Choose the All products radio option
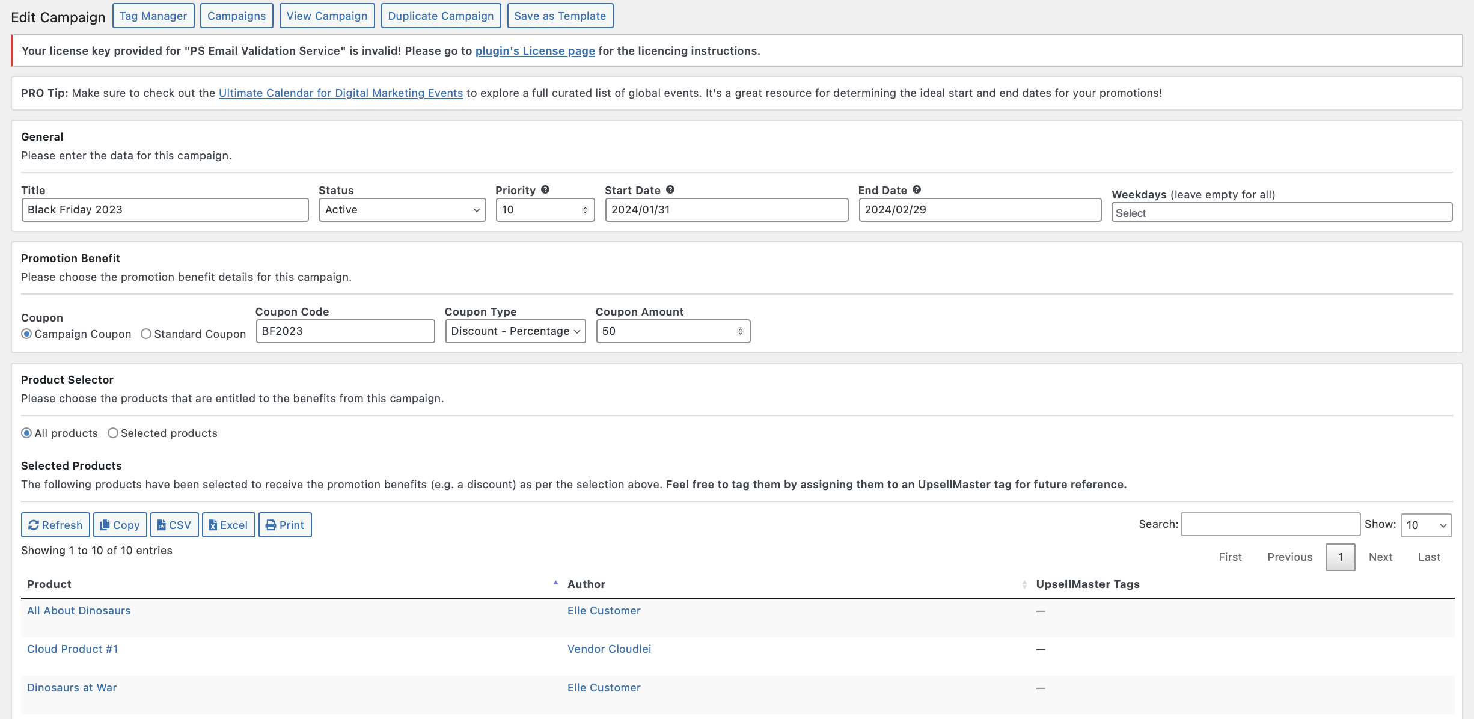Viewport: 1474px width, 719px height. tap(26, 433)
